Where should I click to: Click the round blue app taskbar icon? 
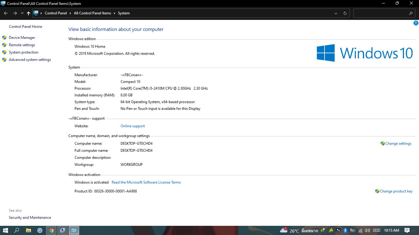click(40, 230)
